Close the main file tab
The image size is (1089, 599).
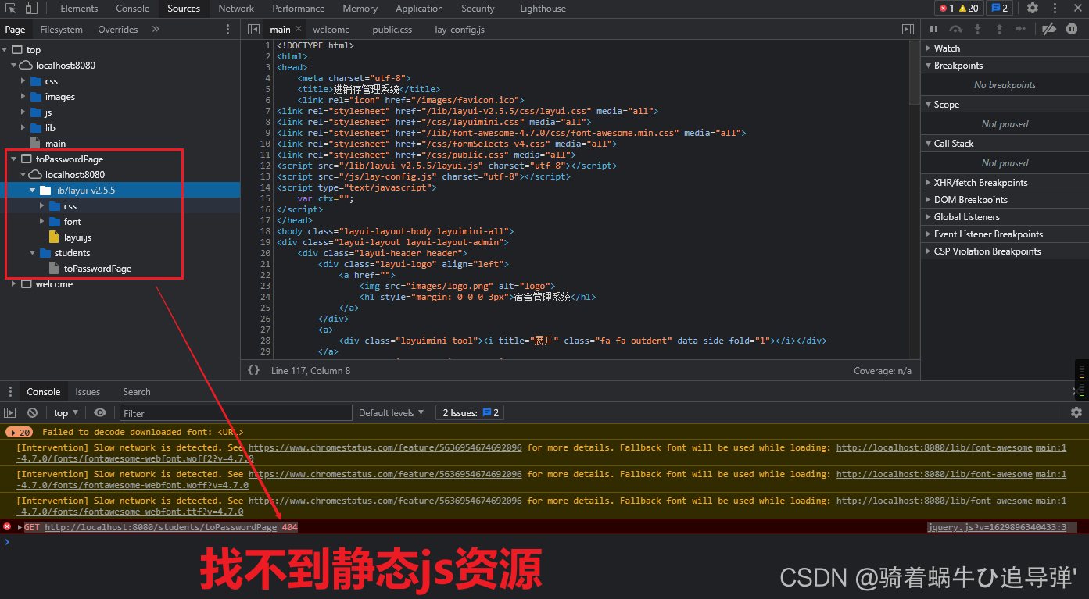(x=298, y=30)
